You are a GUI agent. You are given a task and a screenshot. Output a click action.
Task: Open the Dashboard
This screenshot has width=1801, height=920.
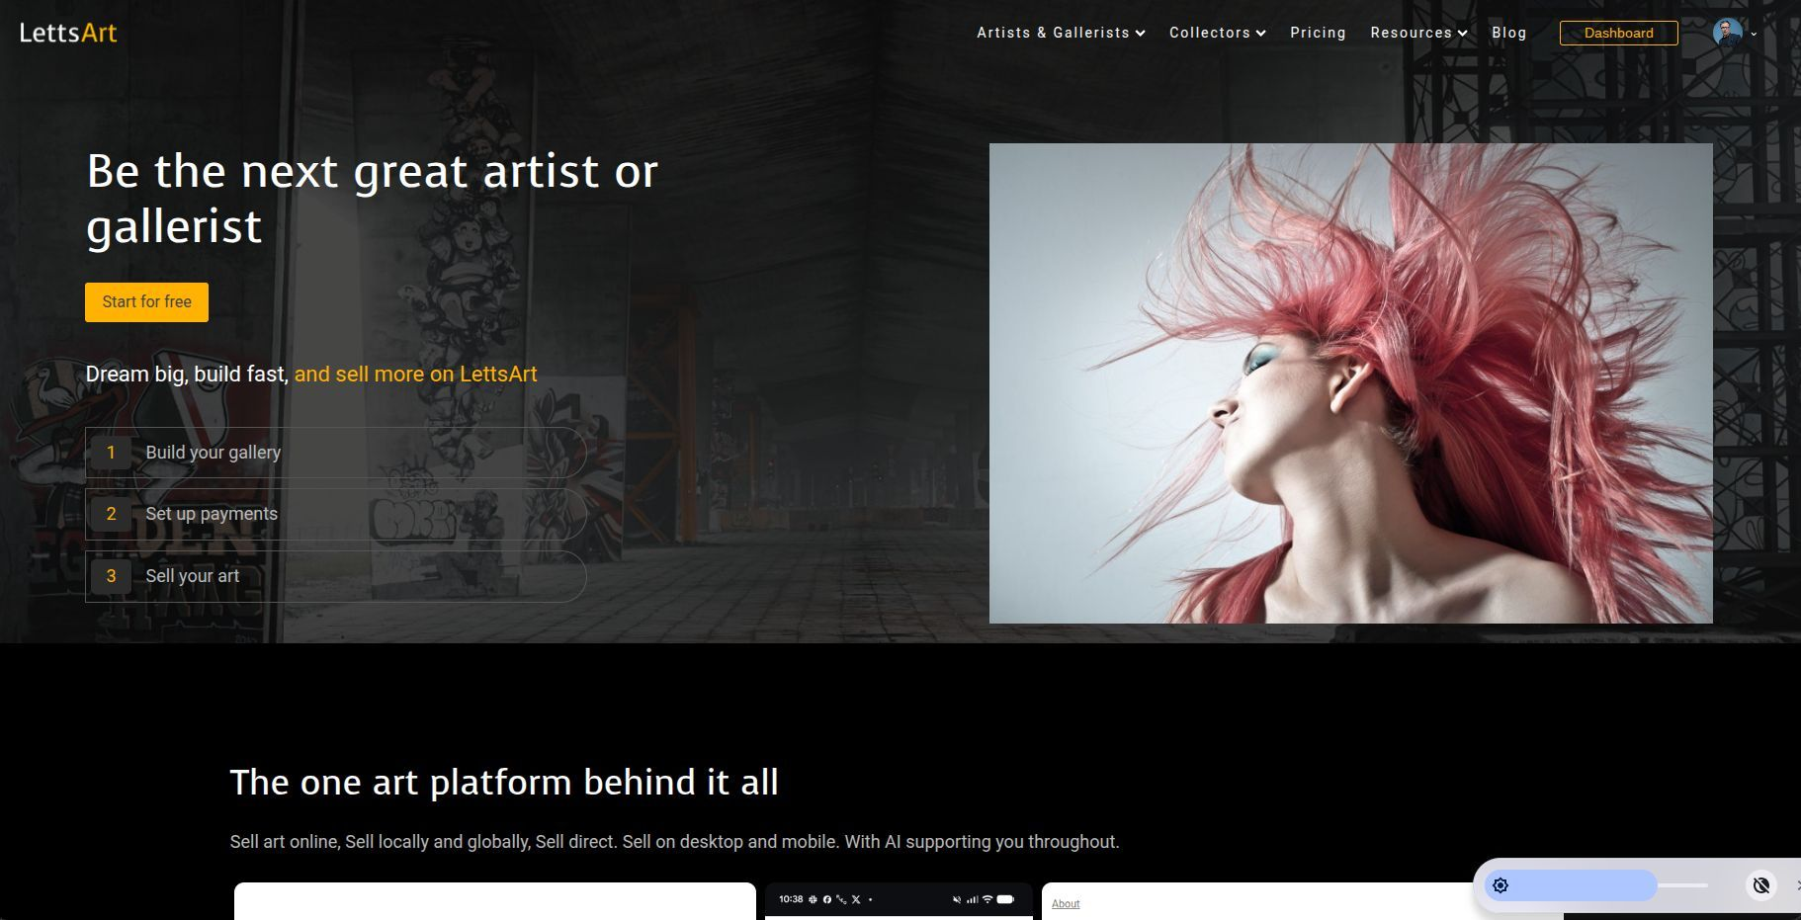[x=1618, y=33]
